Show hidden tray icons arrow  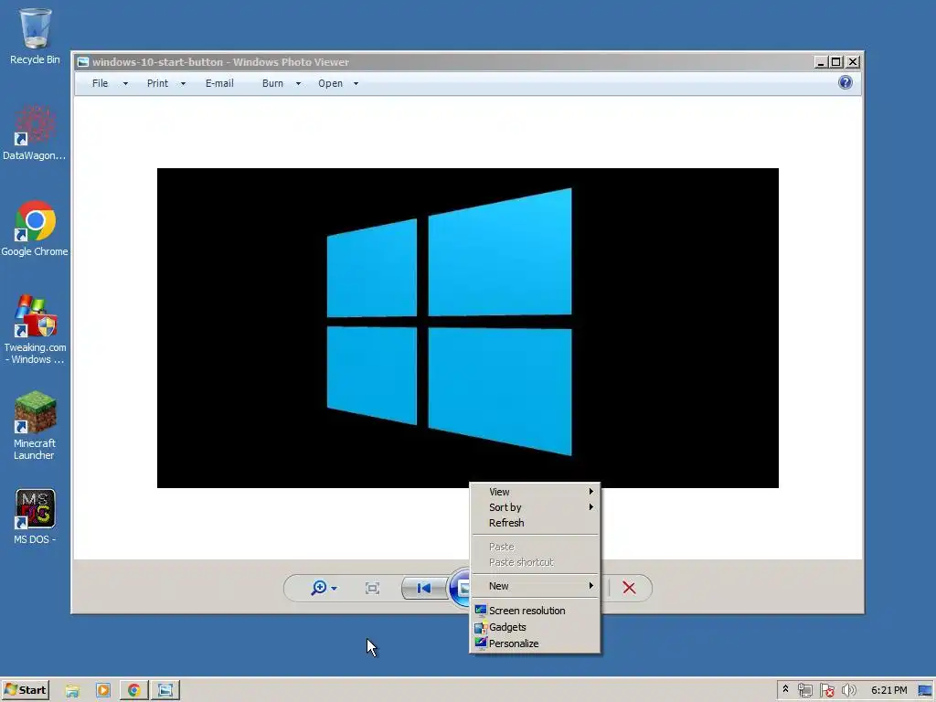pos(785,689)
